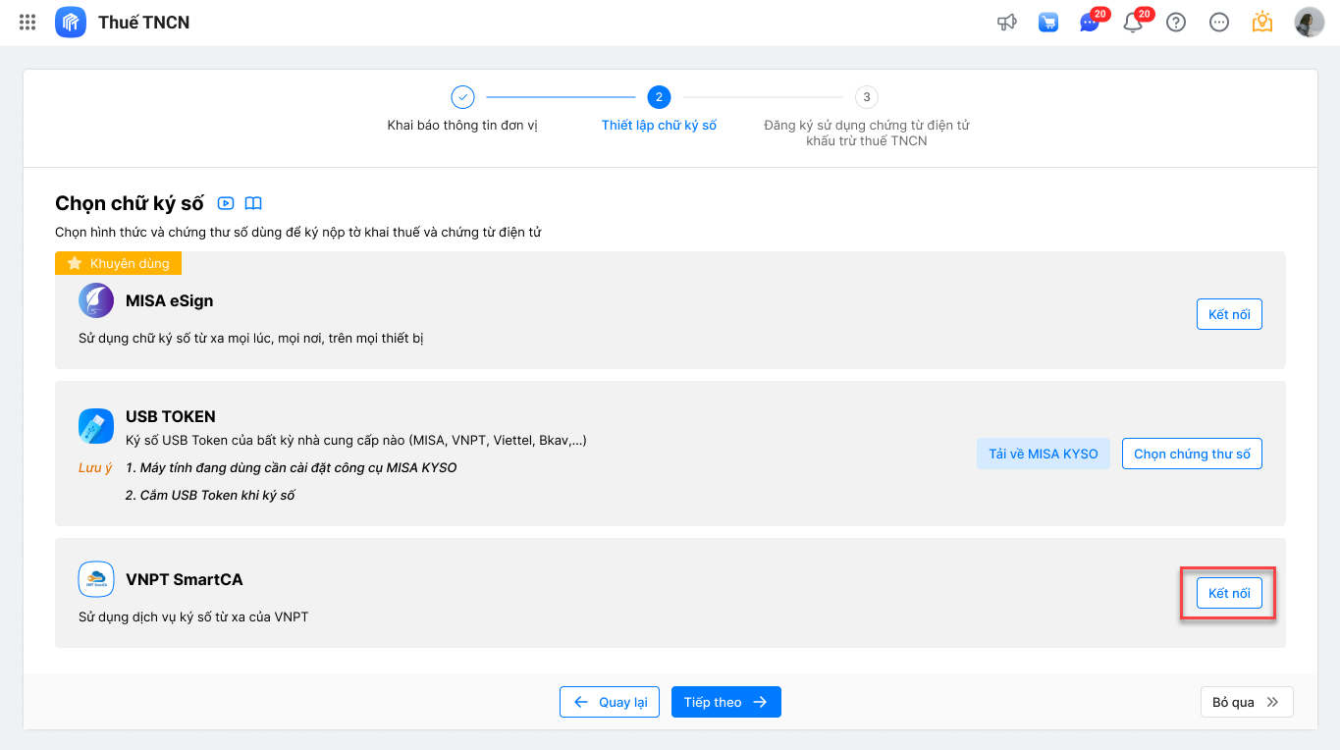Open the user profile avatar
This screenshot has height=750, width=1340.
click(x=1310, y=22)
